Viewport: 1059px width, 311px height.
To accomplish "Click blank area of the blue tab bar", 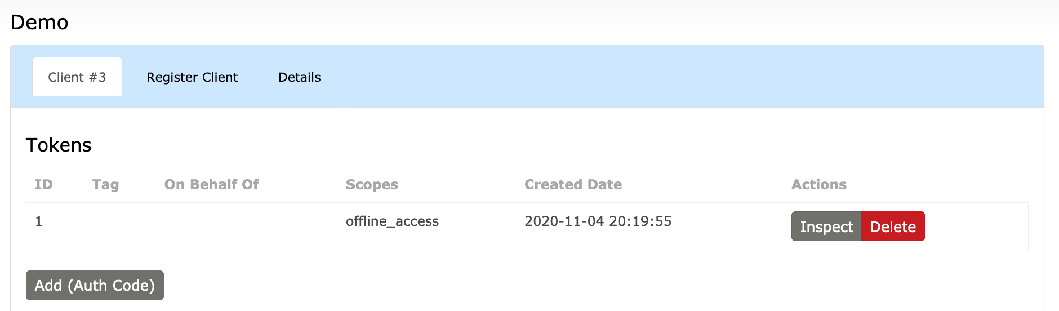I will (x=676, y=77).
